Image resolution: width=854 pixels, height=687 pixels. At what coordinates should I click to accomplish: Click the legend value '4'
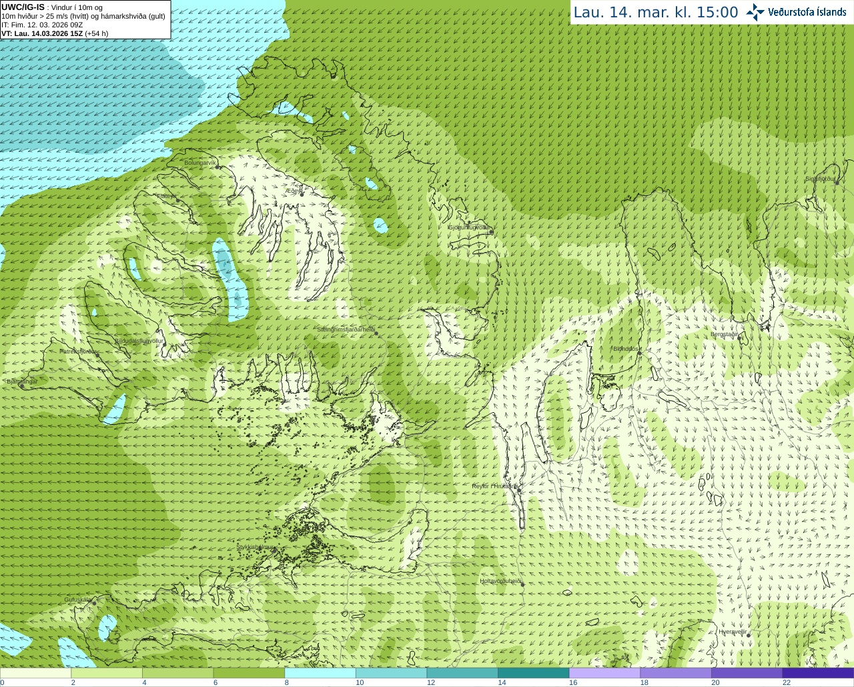144,682
